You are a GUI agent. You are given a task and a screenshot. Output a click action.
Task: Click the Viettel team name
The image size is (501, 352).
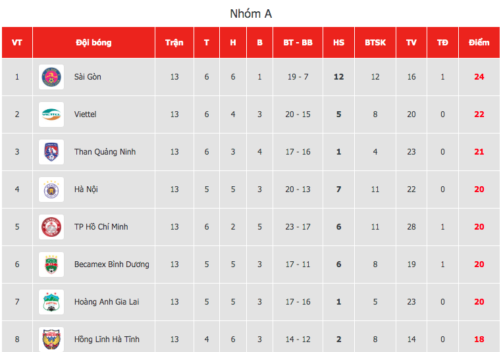click(x=85, y=114)
